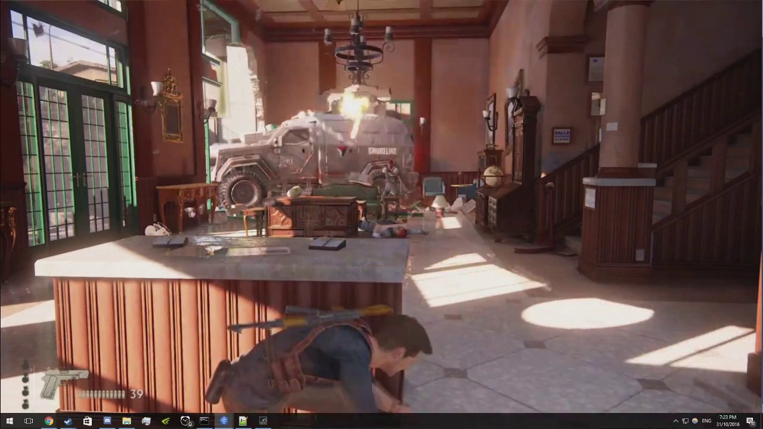Open the NVIDIA GeForce Experience icon
Screen dimensions: 763x429
tap(166, 421)
